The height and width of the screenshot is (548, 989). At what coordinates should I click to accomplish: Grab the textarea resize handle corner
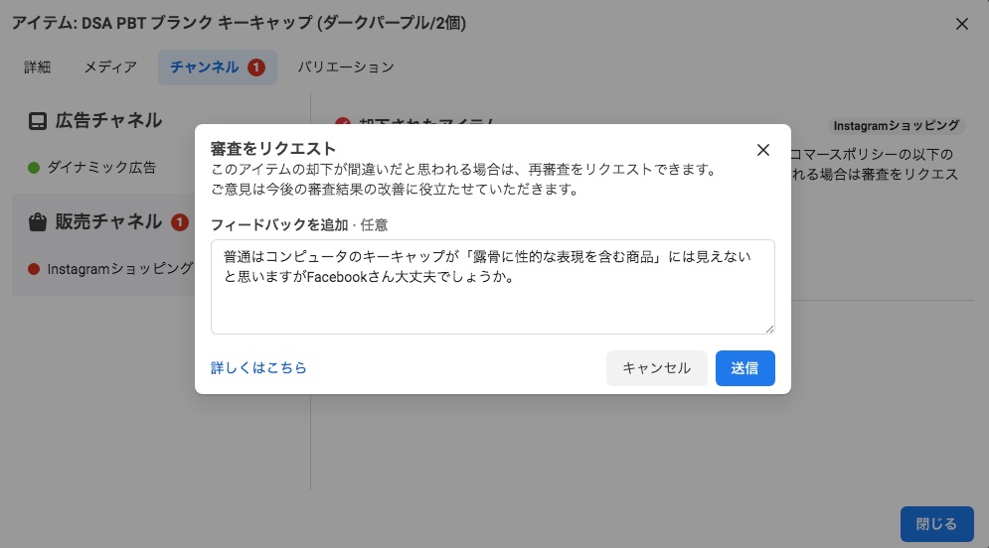click(769, 329)
